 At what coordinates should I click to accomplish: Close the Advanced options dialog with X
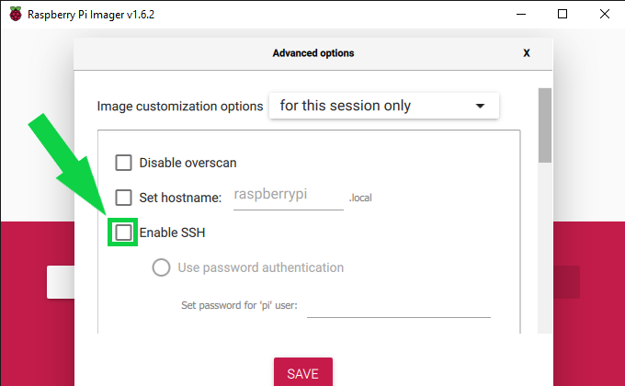tap(527, 53)
